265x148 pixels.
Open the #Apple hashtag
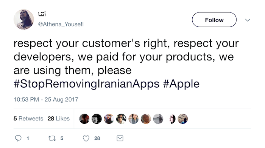click(x=181, y=84)
